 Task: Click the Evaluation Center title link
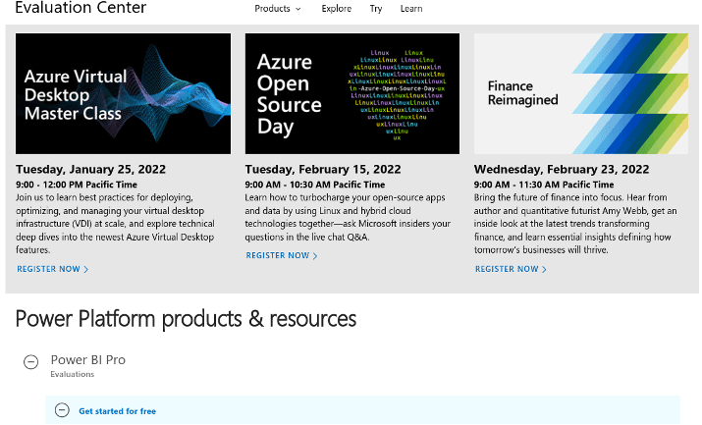pyautogui.click(x=81, y=7)
